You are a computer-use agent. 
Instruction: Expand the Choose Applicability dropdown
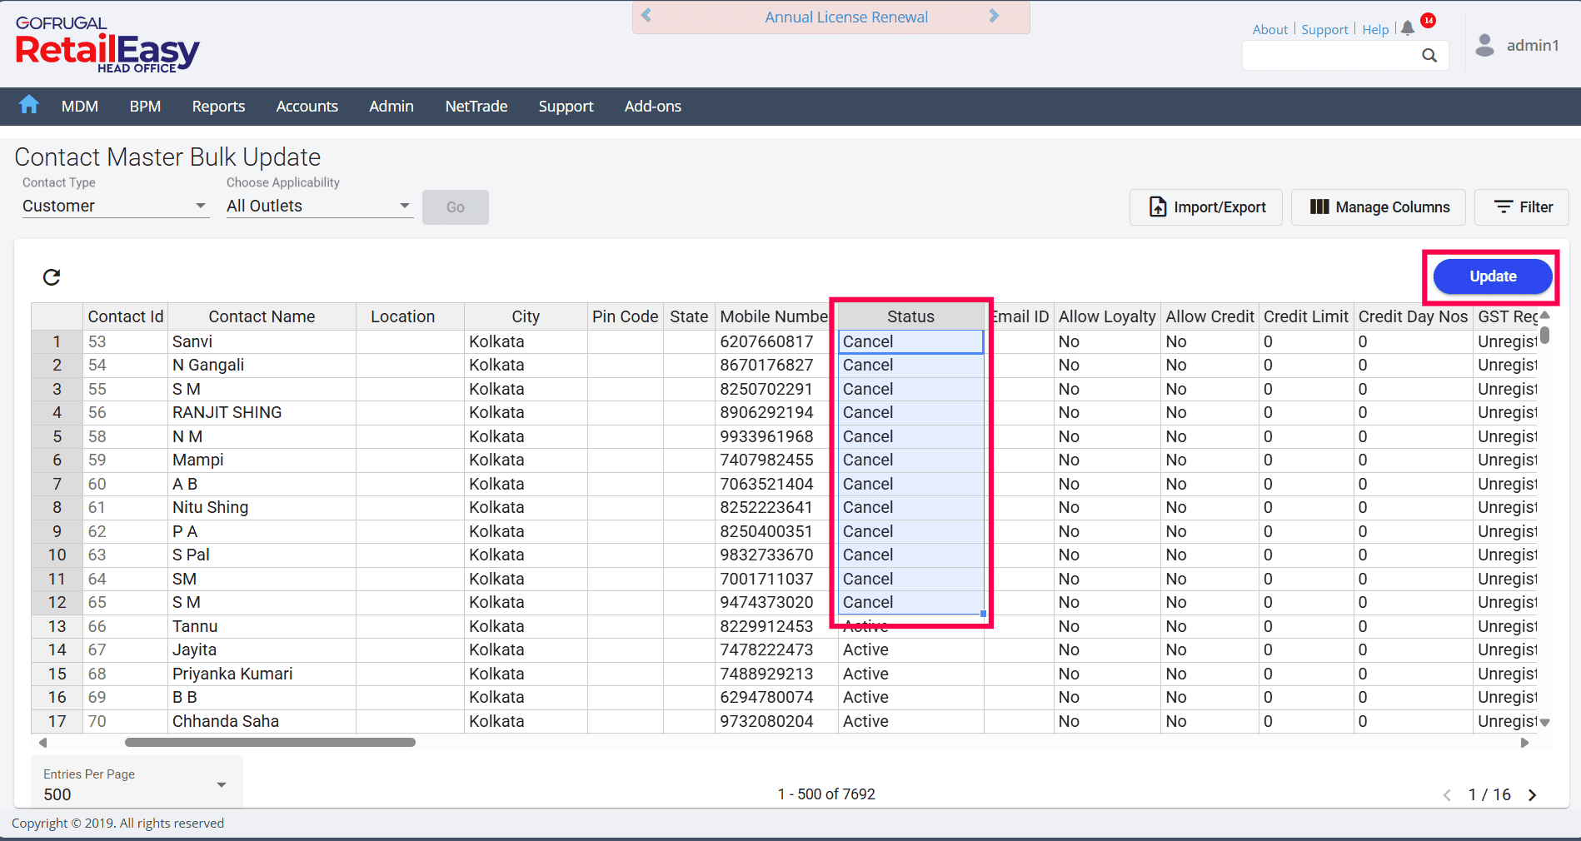click(319, 206)
